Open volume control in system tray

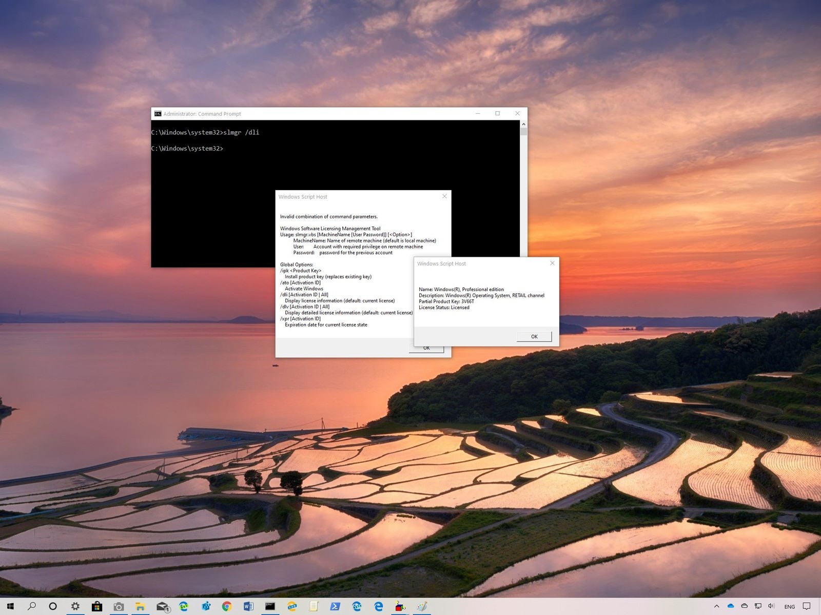point(771,606)
